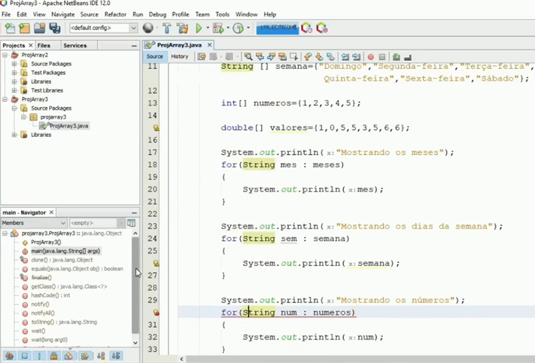
Task: Click the Find Selection magnifier icon in editor
Action: [x=249, y=57]
